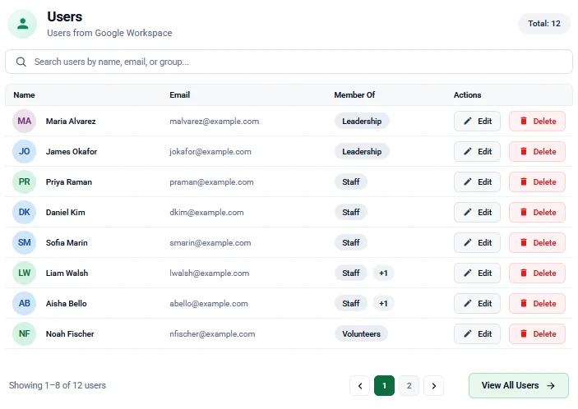Click email lwalsh@example.com
The width and height of the screenshot is (578, 409).
(210, 273)
